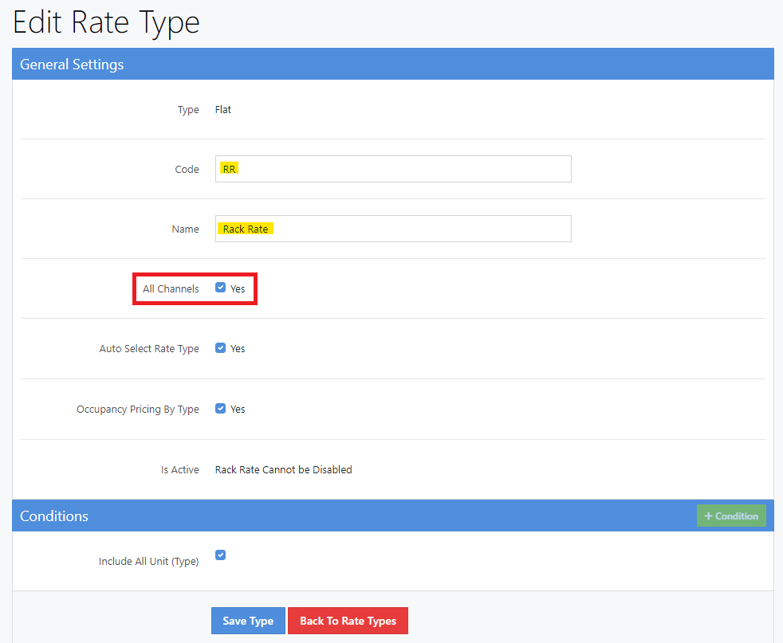Viewport: 783px width, 643px height.
Task: Disable Occupancy Pricing By Type checkbox
Action: [x=221, y=409]
